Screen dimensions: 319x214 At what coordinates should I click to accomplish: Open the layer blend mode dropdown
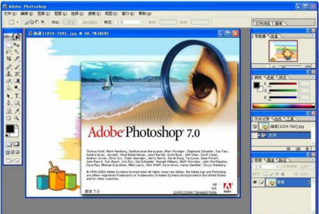(x=266, y=167)
